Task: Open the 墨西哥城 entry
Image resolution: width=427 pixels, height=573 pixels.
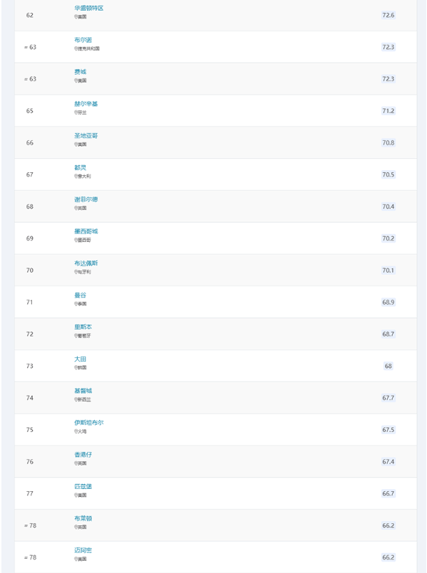Action: [86, 231]
